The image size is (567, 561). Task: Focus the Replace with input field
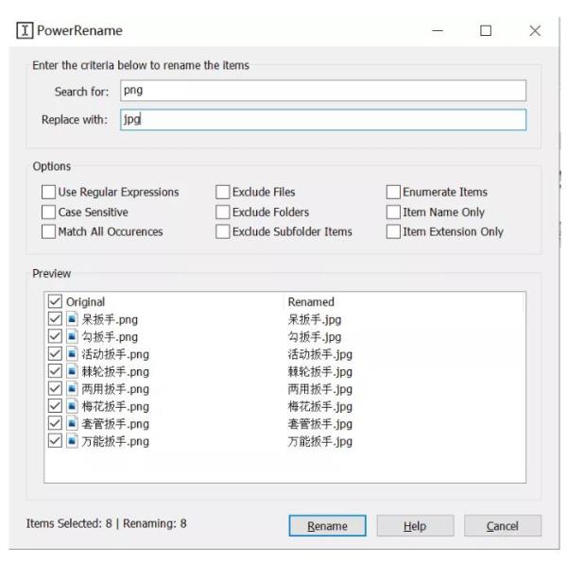pyautogui.click(x=321, y=120)
